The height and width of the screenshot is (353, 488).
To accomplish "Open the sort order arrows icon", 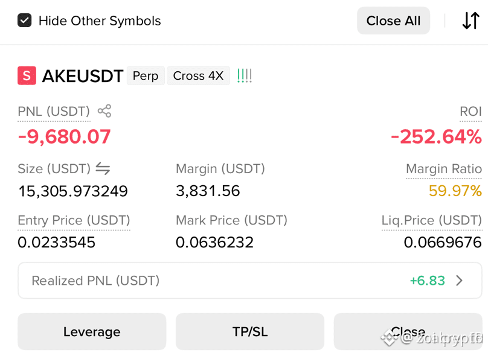I will [470, 21].
